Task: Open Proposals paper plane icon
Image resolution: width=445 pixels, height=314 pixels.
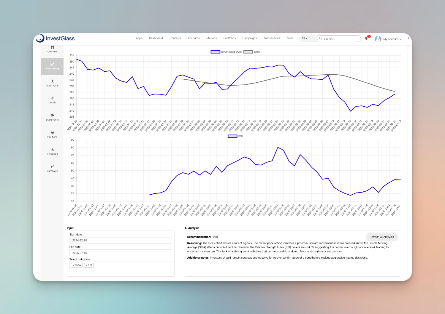Action: [52, 149]
